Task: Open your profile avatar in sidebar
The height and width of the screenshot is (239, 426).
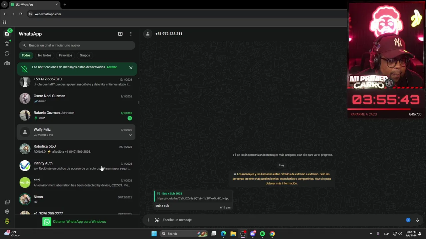Action: [x=7, y=221]
